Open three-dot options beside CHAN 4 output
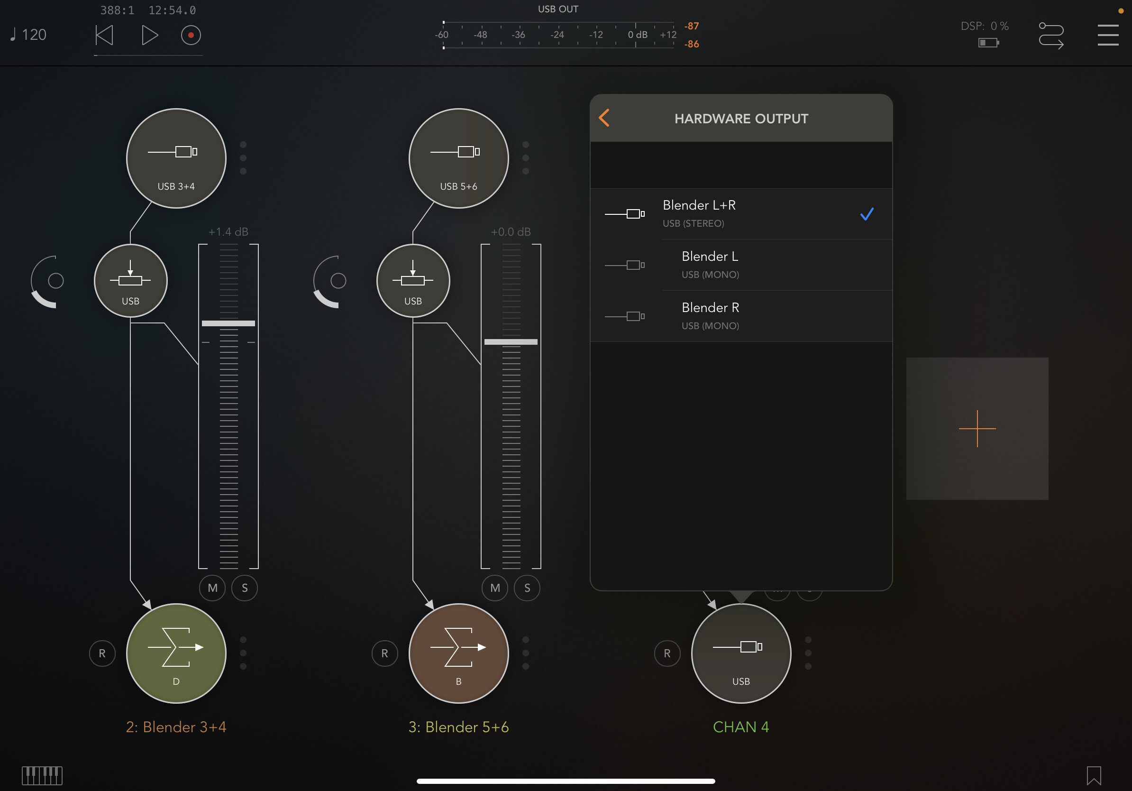The height and width of the screenshot is (791, 1132). point(808,653)
